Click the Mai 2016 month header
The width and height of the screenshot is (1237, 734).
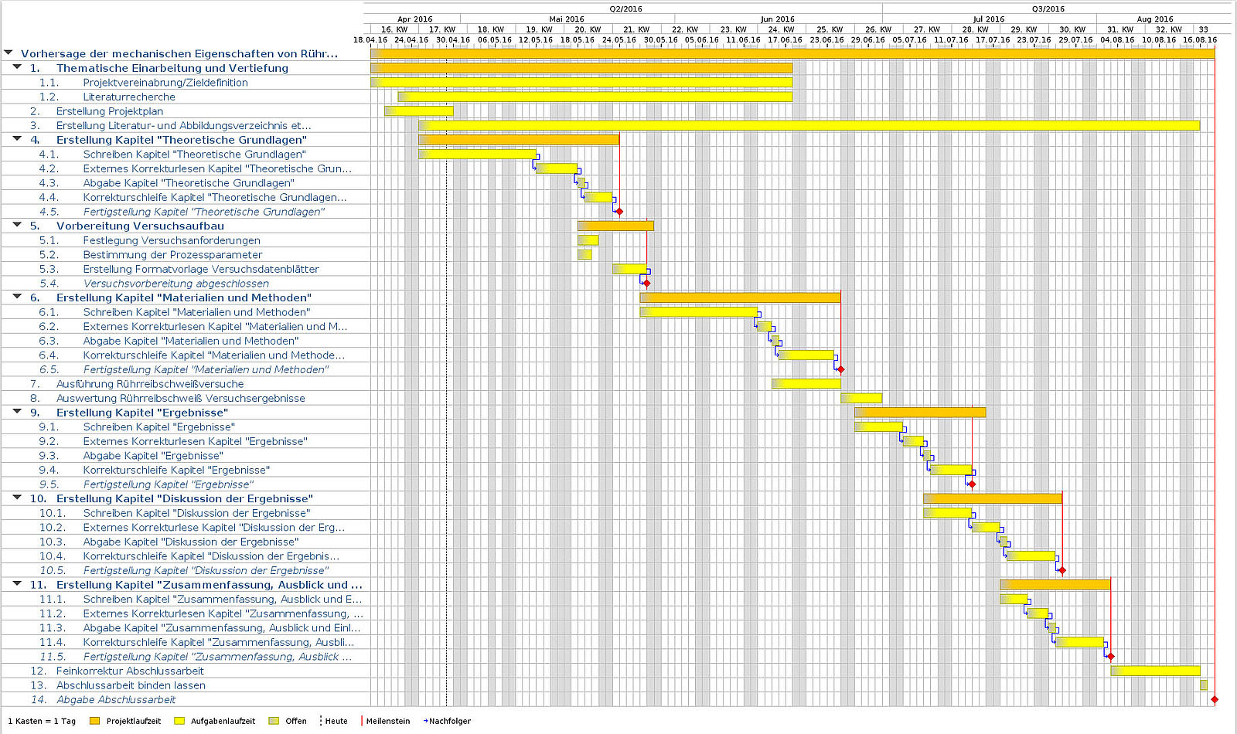click(x=567, y=19)
